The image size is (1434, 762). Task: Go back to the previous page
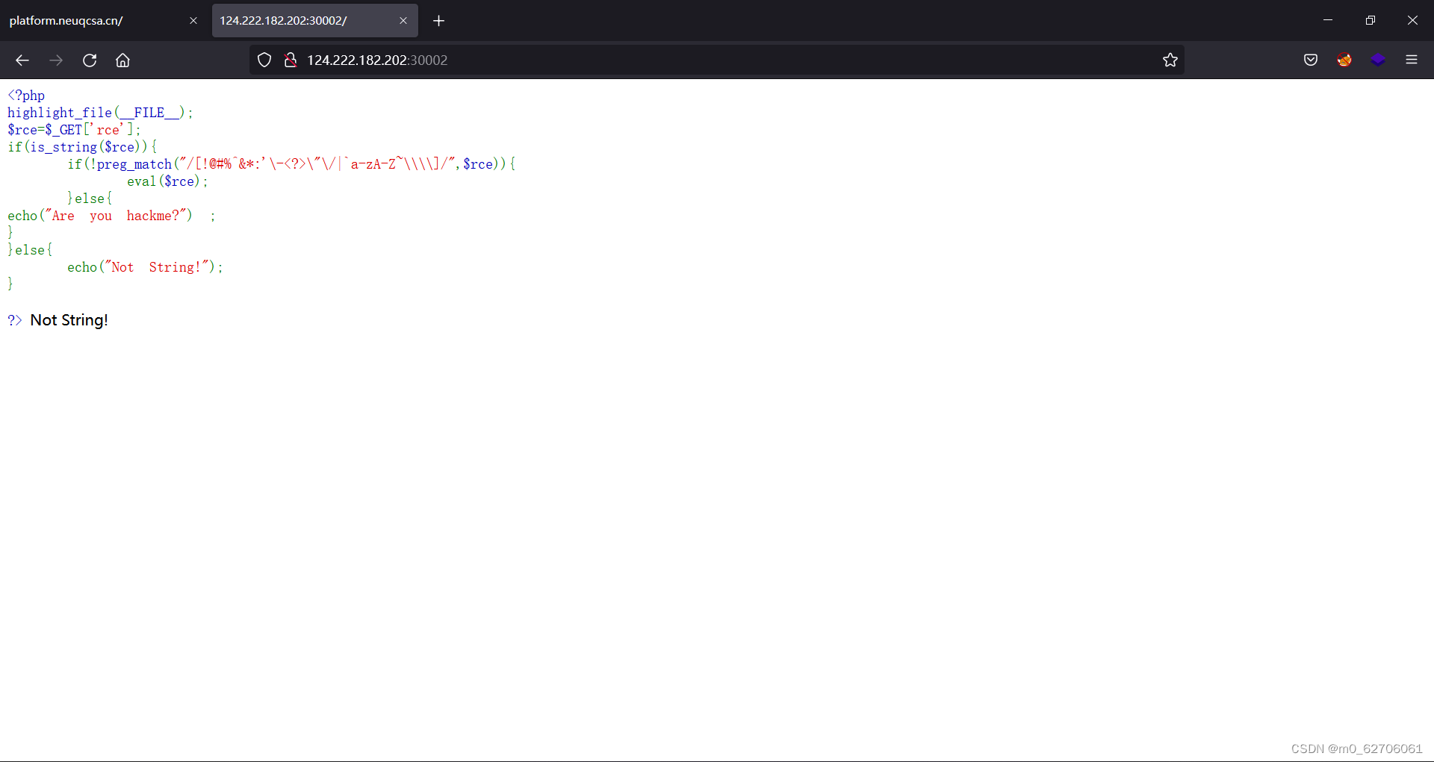pos(22,60)
